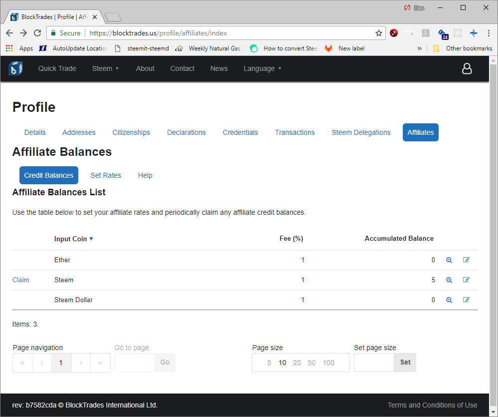Click the BlockTrades logo in the navbar
This screenshot has width=498, height=417.
click(15, 68)
